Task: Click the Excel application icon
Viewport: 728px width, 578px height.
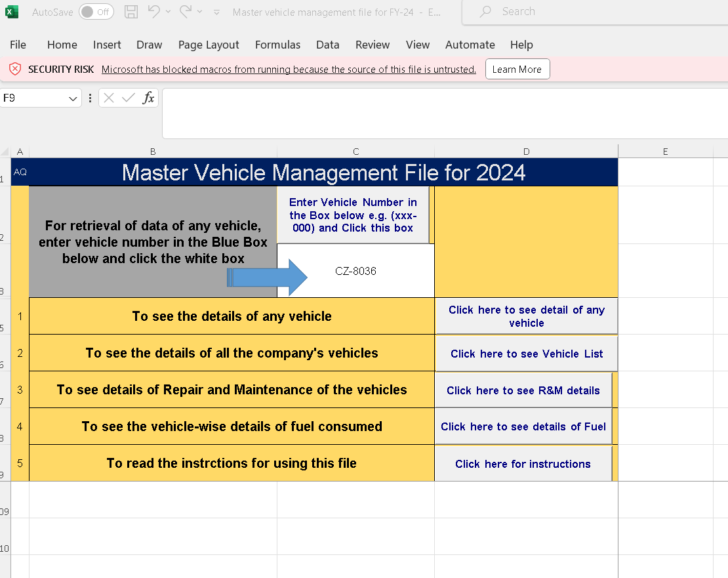Action: click(12, 12)
